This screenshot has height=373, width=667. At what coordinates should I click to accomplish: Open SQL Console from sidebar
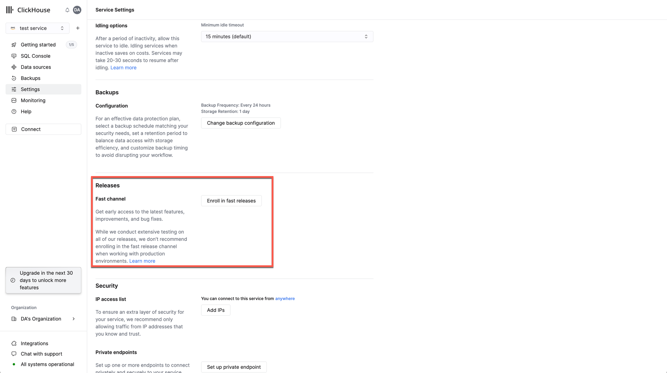pos(35,56)
